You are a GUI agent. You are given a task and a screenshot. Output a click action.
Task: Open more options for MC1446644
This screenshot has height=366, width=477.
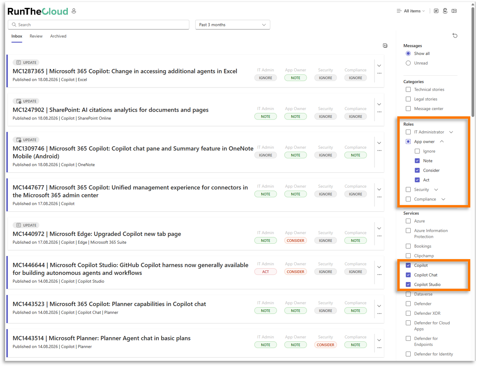[x=379, y=275]
